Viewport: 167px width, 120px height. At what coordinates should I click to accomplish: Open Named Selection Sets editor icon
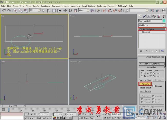click(126, 11)
